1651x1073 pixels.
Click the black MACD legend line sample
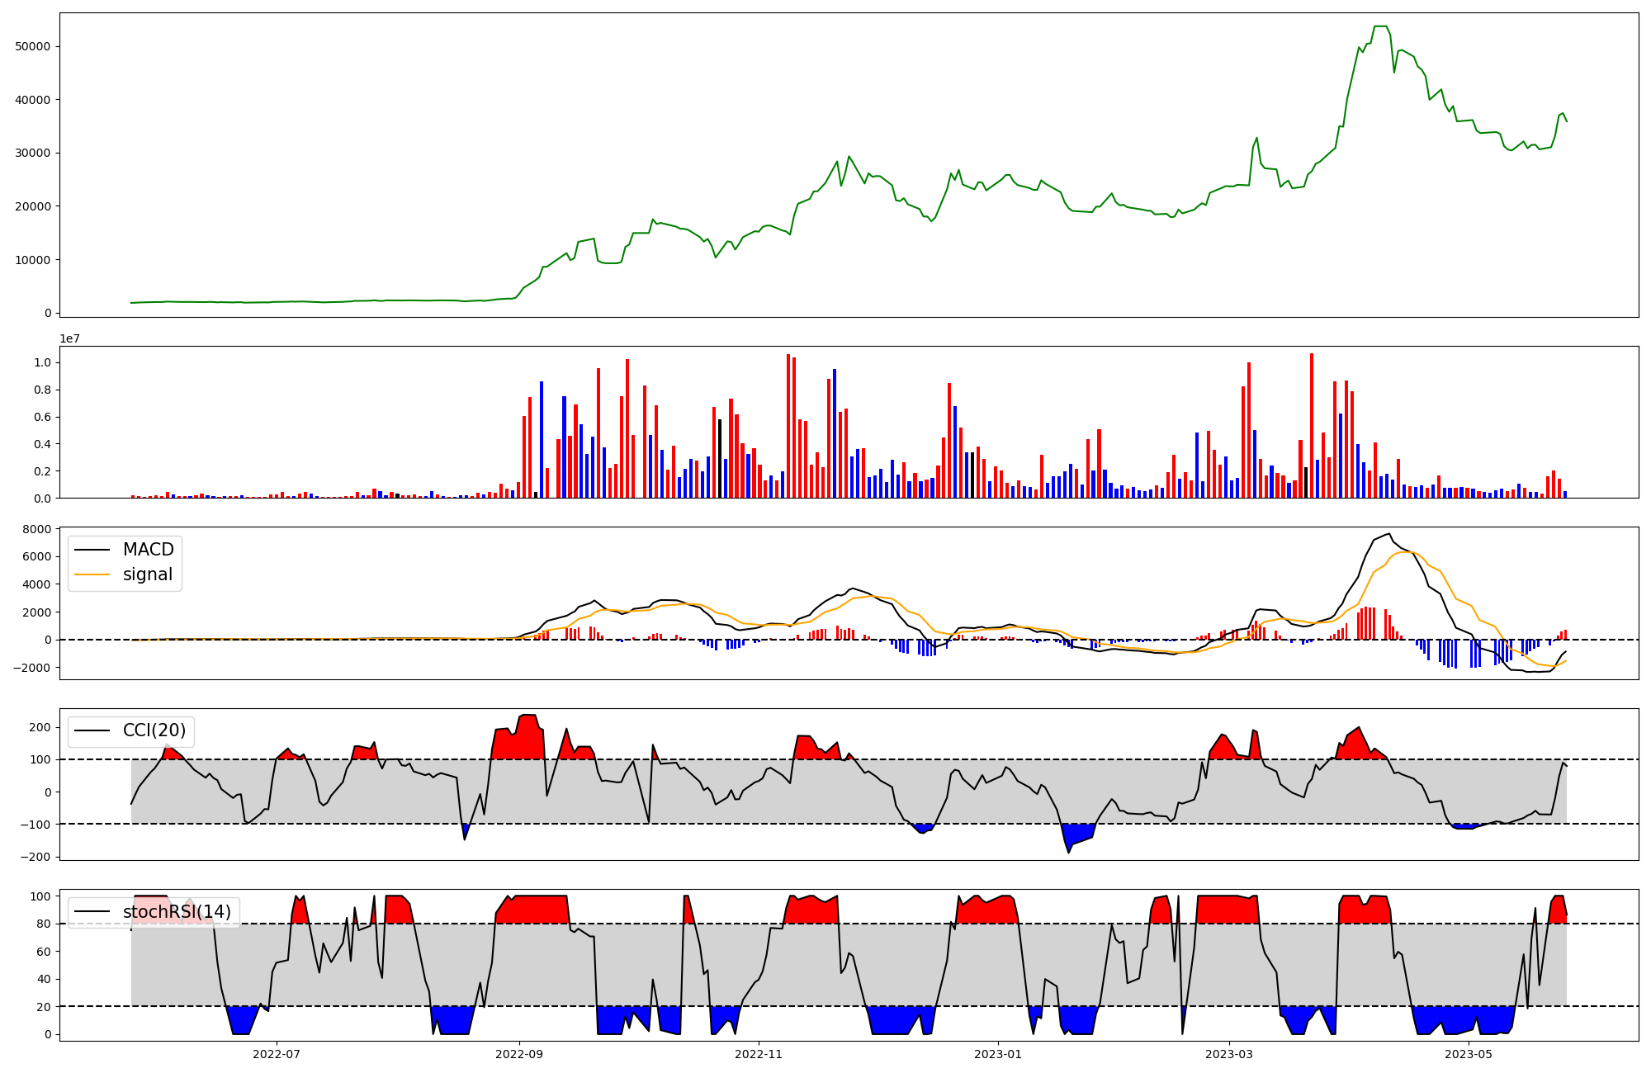pos(92,550)
